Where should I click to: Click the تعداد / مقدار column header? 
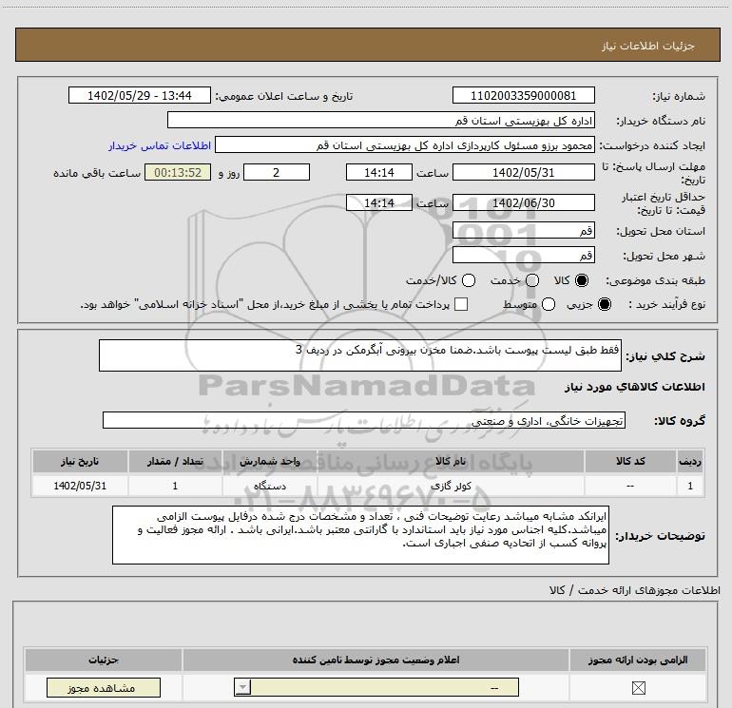(x=175, y=461)
